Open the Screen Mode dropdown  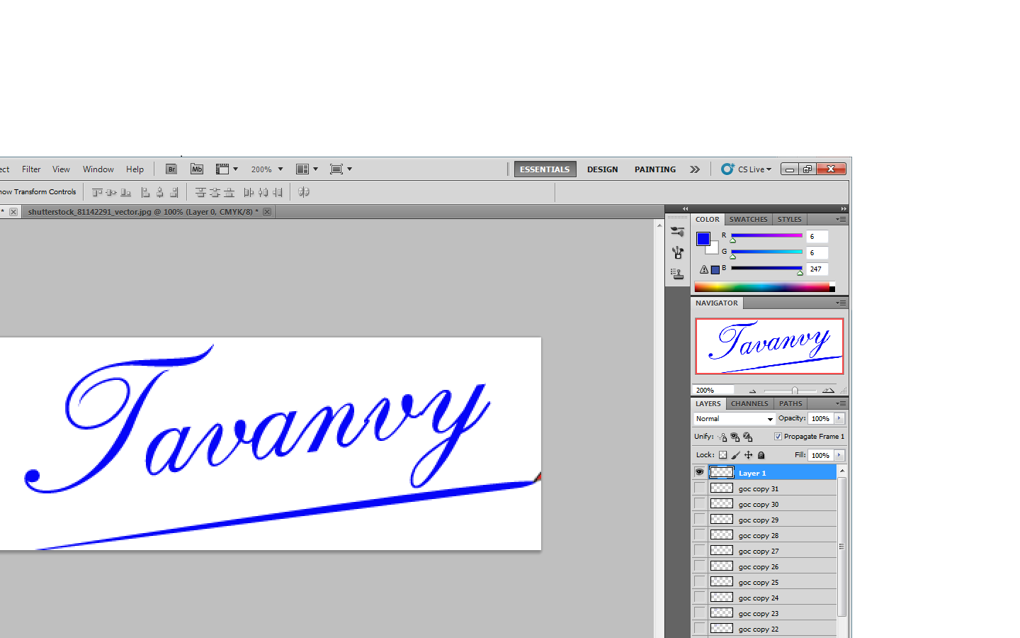341,169
